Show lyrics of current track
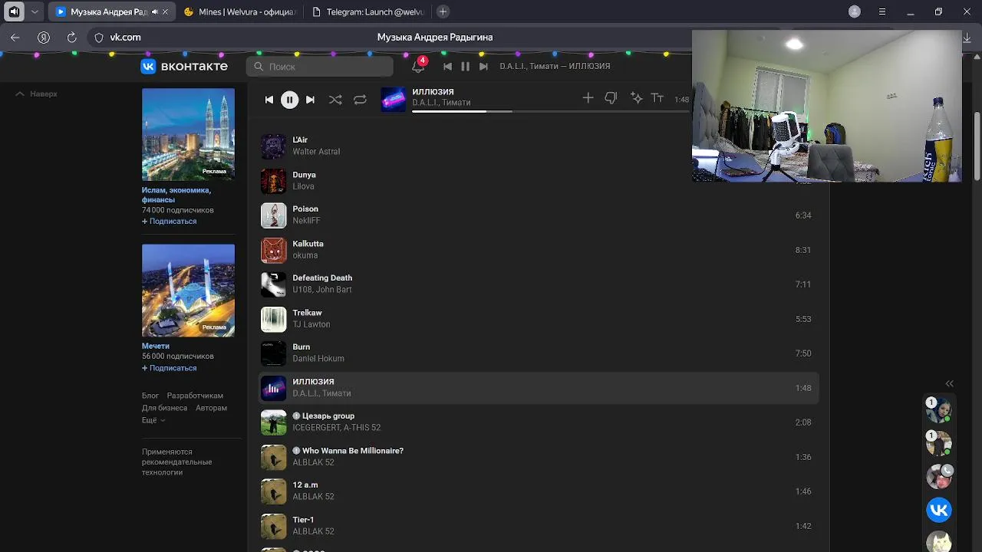The height and width of the screenshot is (552, 982). point(657,98)
